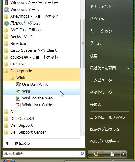This screenshot has height=162, width=135.
Task: Launch the Wink application shortcut
Action: click(42, 91)
